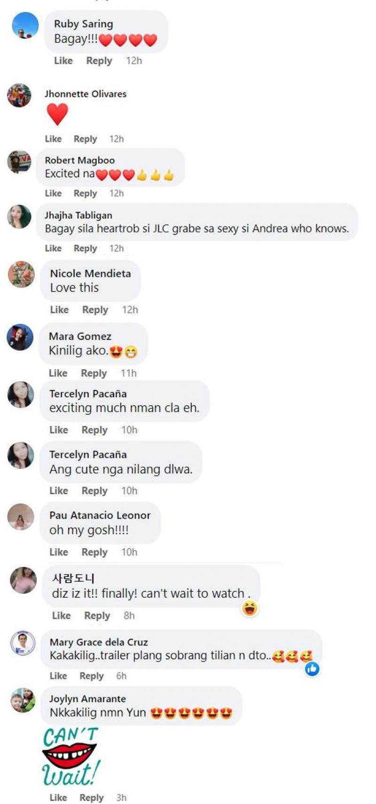Like Pau Atanacio Leonor's comment
376x804 pixels.
pyautogui.click(x=59, y=552)
